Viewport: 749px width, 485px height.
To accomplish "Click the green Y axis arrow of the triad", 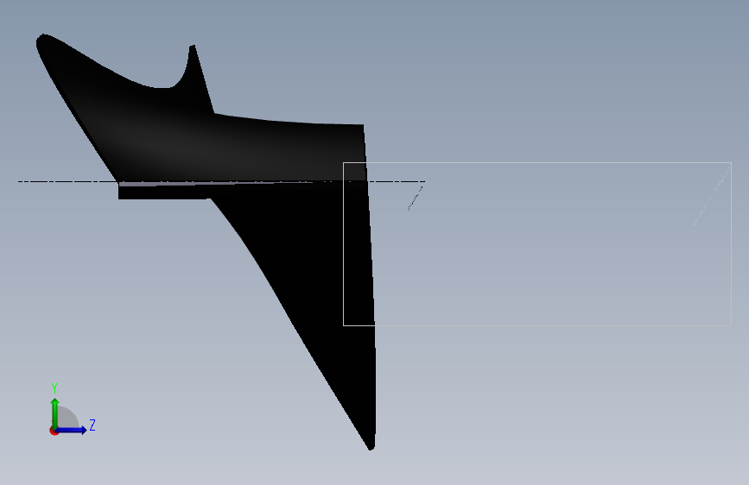I will [55, 413].
